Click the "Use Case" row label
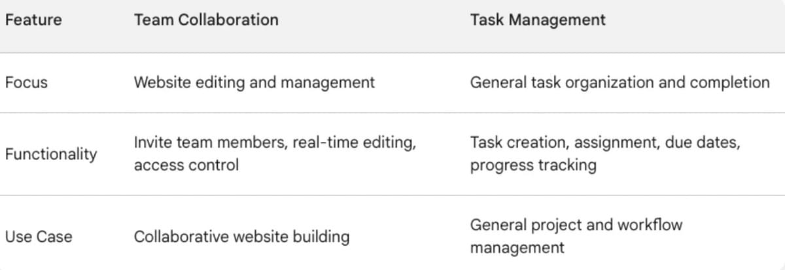 tap(39, 236)
